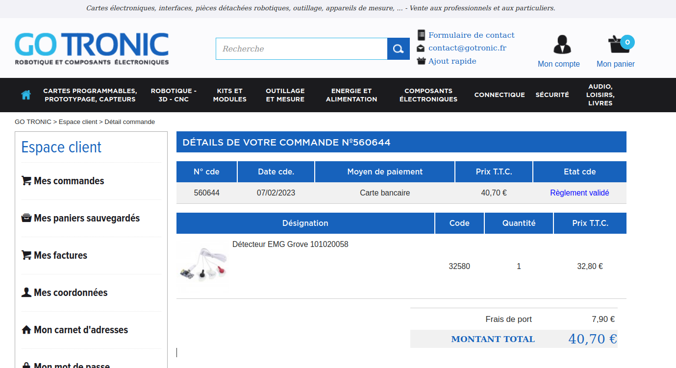This screenshot has height=368, width=676.
Task: Open Mes paniers sauvegardés
Action: coord(86,218)
